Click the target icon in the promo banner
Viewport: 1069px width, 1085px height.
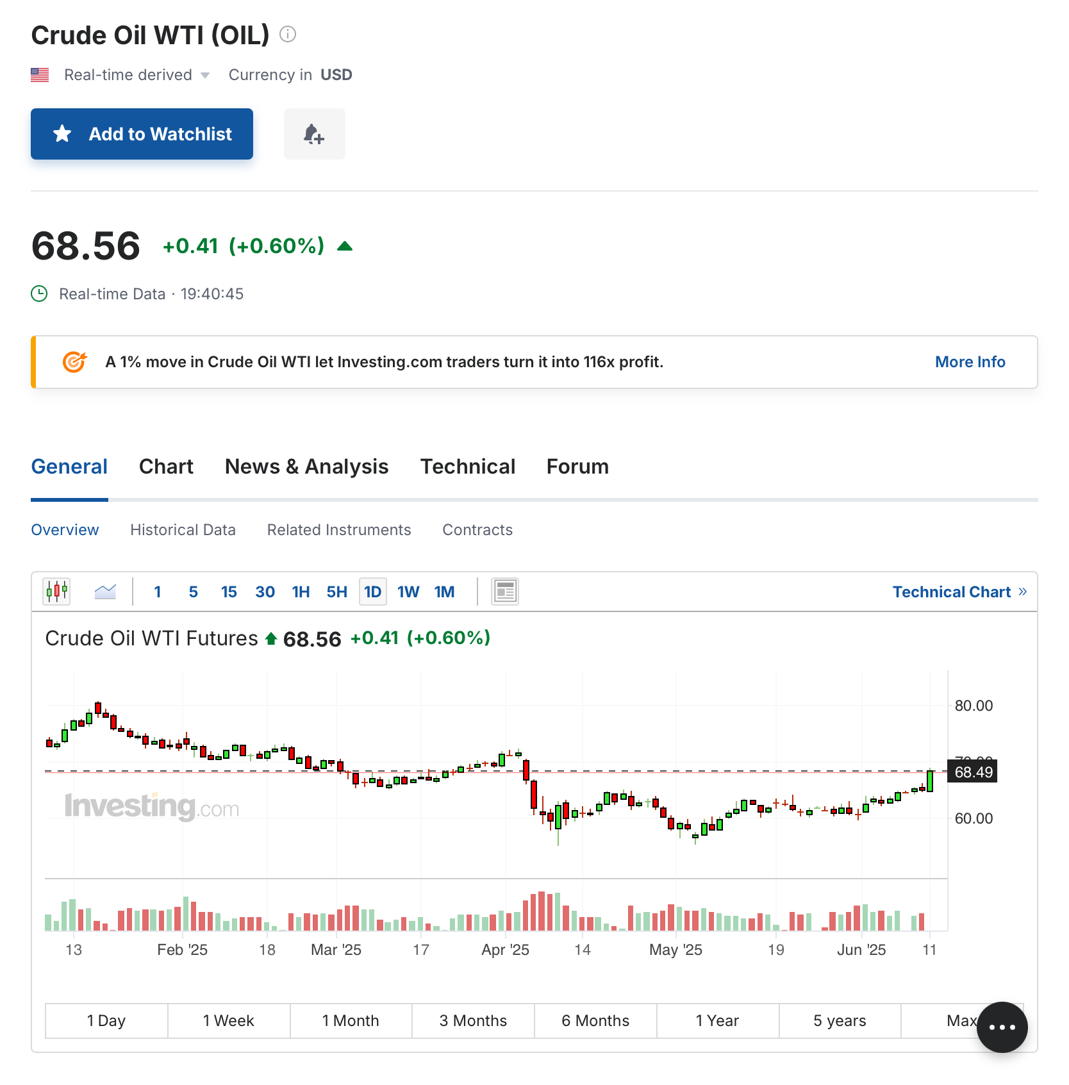click(74, 362)
